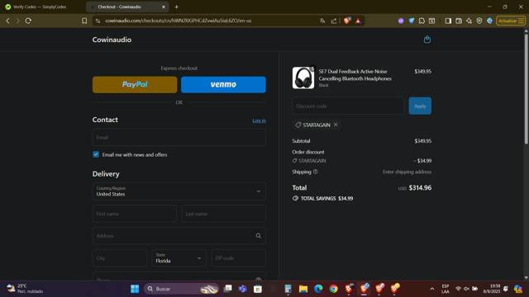Click the TOTAL SAVINGS $34.99 text
This screenshot has height=297, width=529.
(326, 198)
